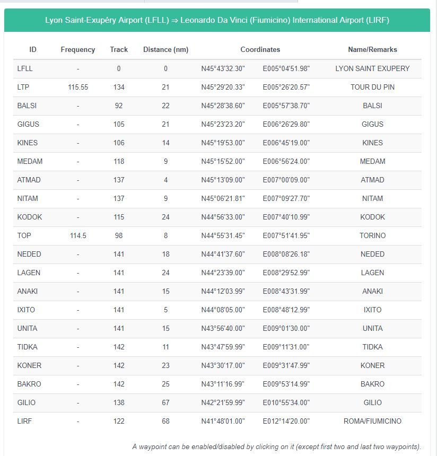The image size is (437, 456).
Task: Toggle the NITAM waypoint
Action: pos(217,199)
